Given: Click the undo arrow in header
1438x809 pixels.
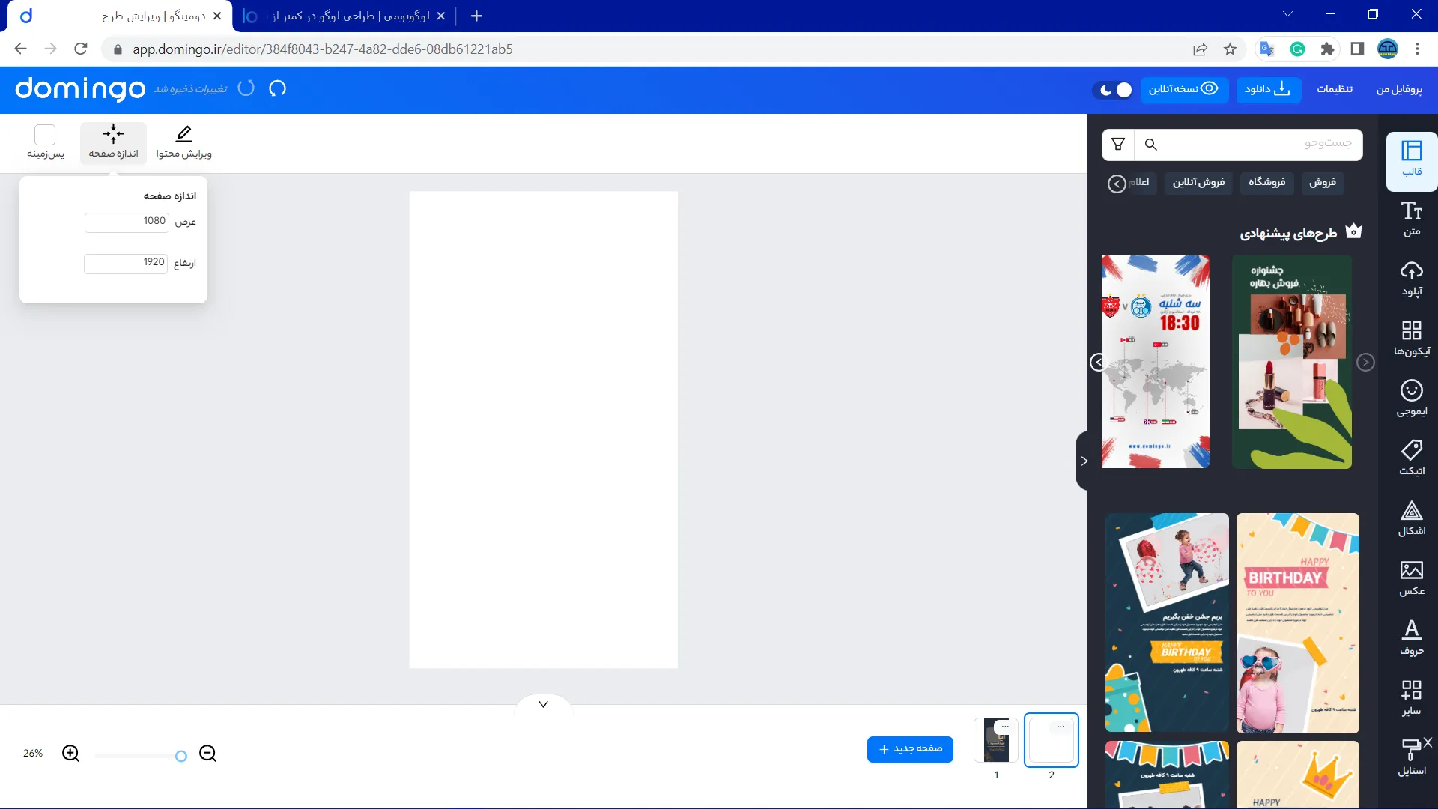Looking at the screenshot, I should tap(278, 88).
